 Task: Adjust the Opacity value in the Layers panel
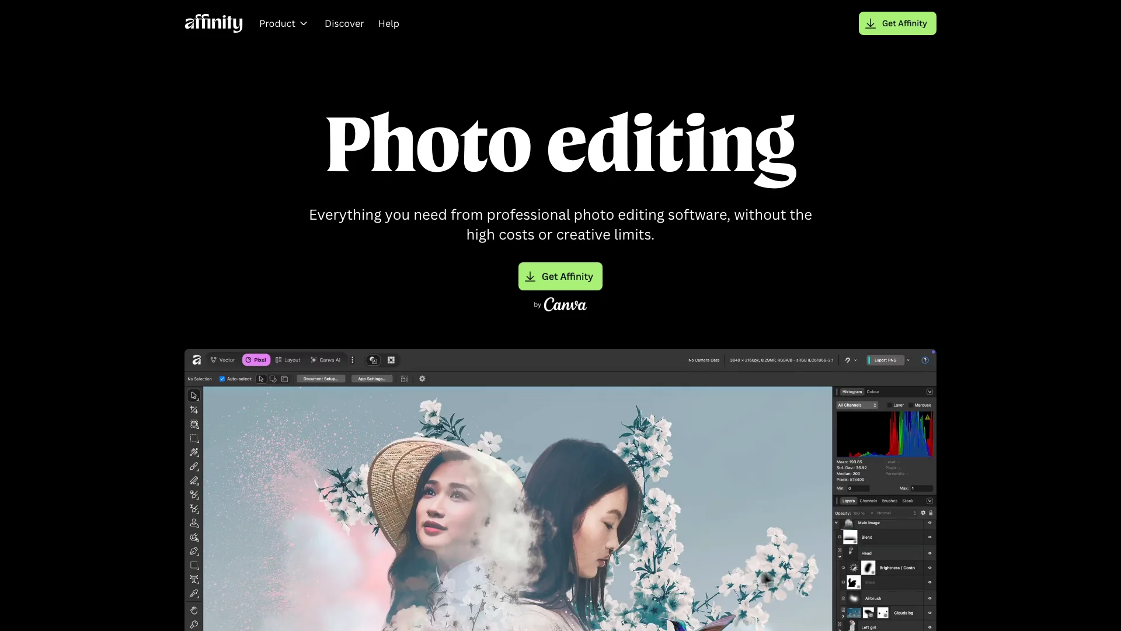tap(859, 513)
